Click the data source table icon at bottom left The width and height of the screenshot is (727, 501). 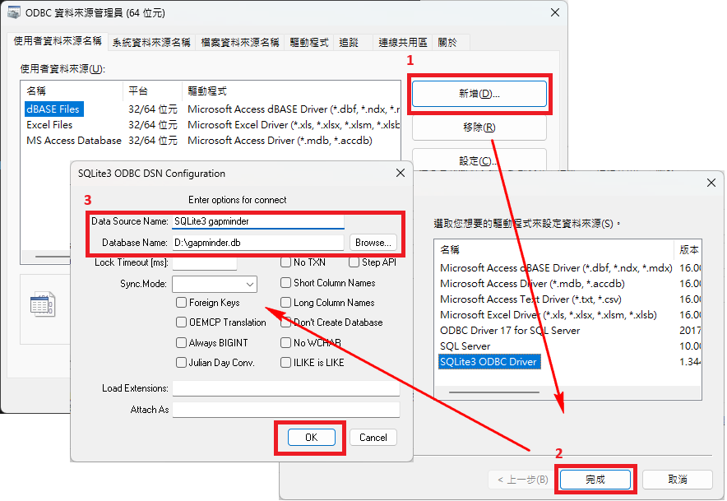point(42,304)
